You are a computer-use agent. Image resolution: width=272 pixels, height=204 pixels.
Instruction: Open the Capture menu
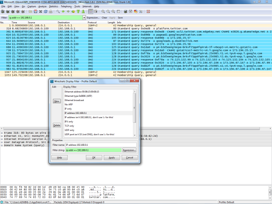coord(31,7)
